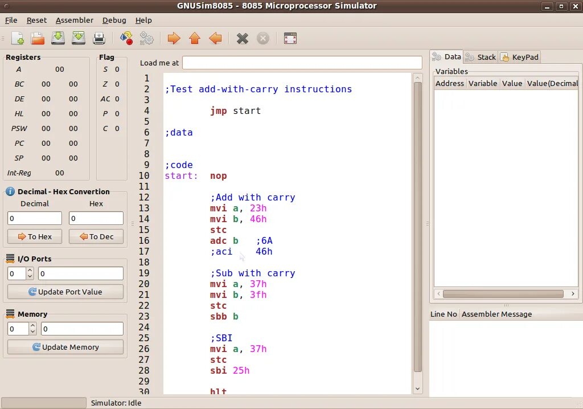Viewport: 583px width, 409px height.
Task: Click the 'sbi 25h' instruction line
Action: pos(230,371)
